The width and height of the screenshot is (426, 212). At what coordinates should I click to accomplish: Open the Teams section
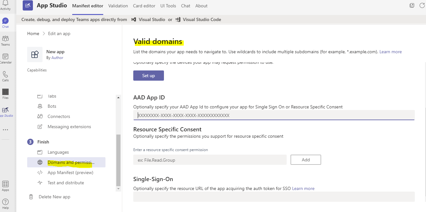5,40
